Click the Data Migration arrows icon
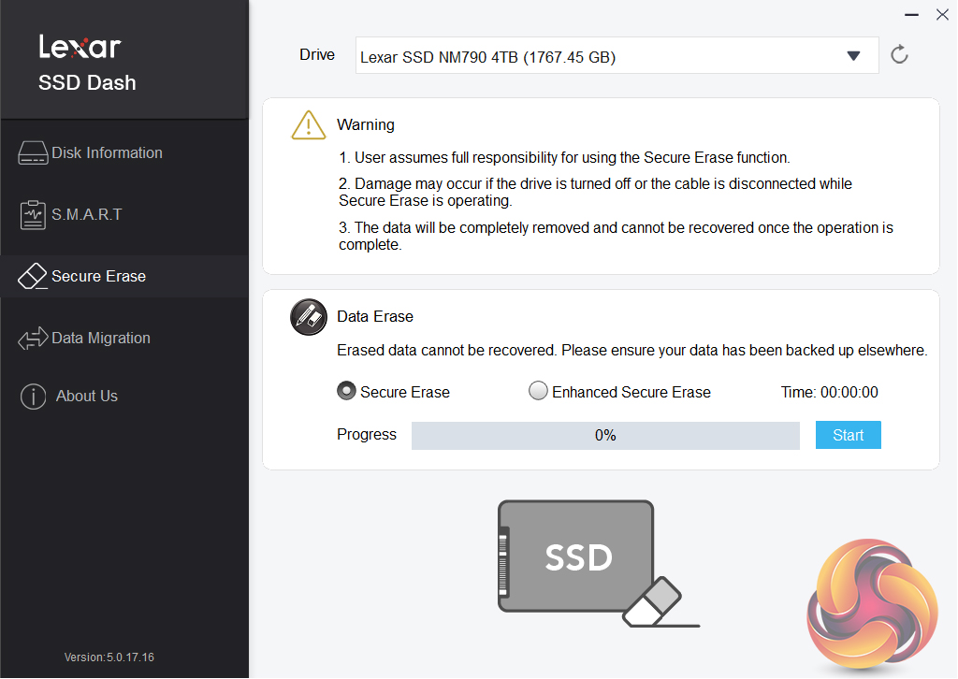Viewport: 958px width, 679px height. [x=33, y=339]
